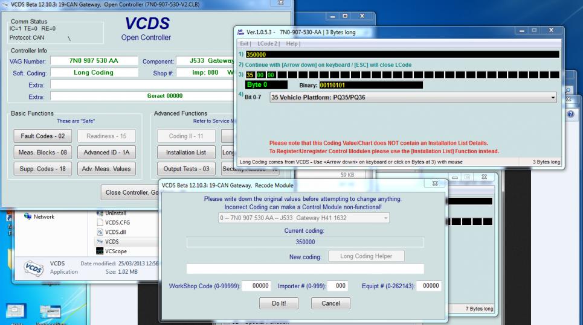Run Output Tests - 03

[x=186, y=169]
